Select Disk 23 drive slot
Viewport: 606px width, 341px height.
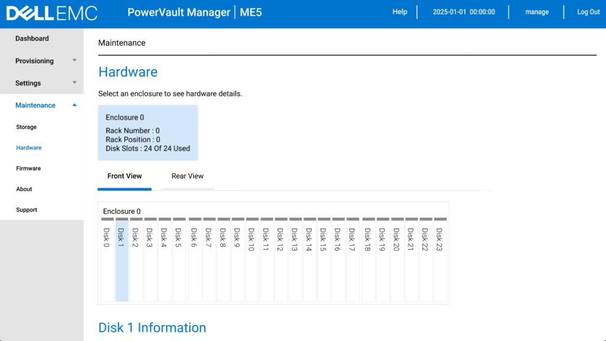440,260
